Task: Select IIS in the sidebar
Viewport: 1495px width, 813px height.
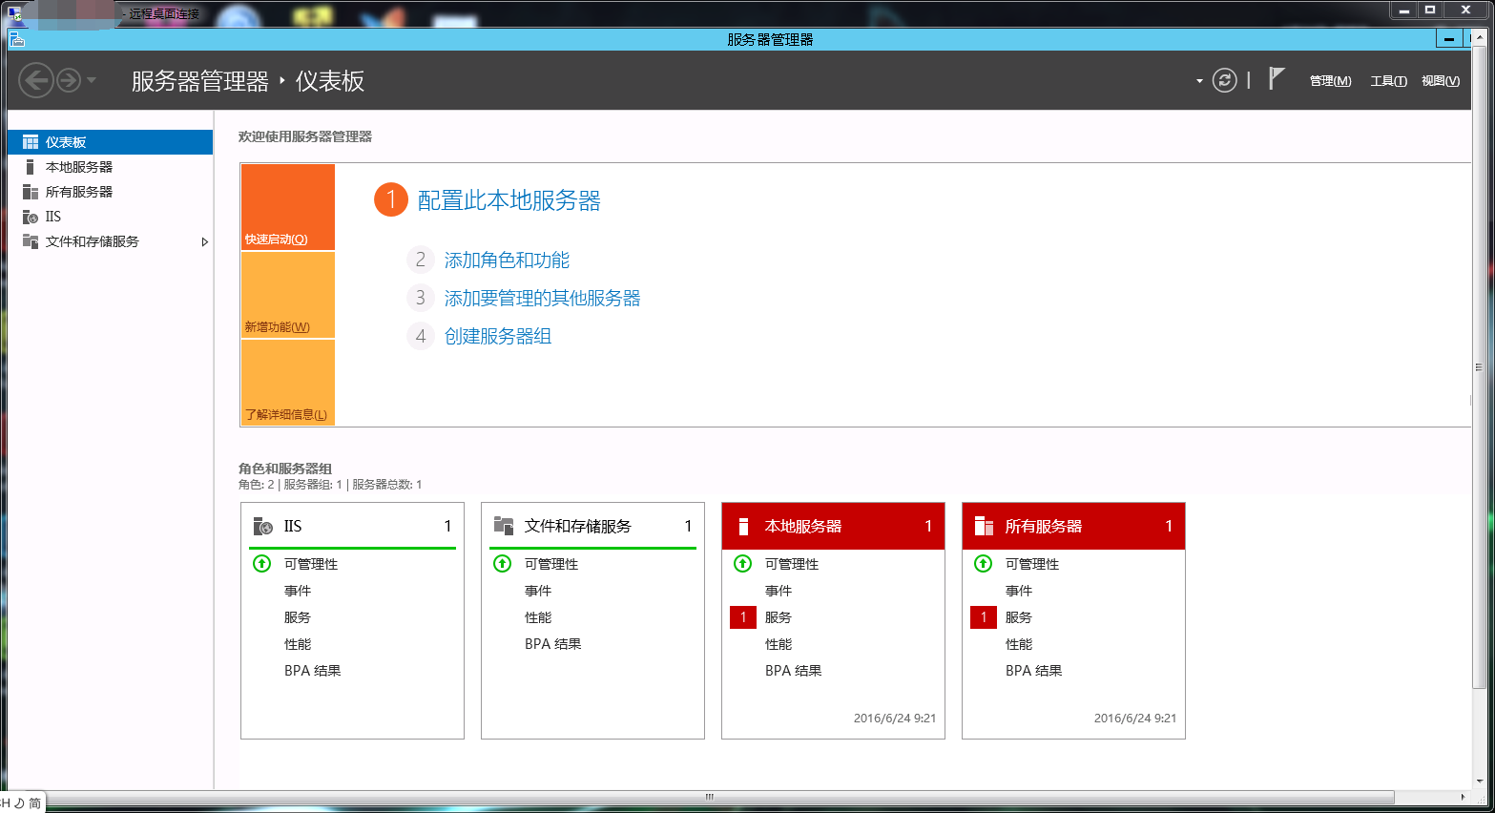Action: pyautogui.click(x=110, y=217)
